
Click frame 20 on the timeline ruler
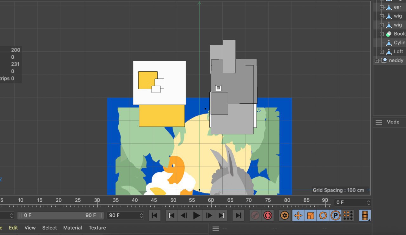(59, 200)
